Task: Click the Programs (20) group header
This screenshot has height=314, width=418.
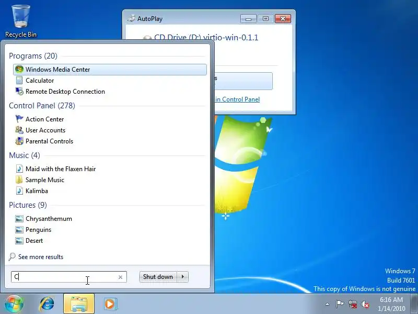Action: 33,56
